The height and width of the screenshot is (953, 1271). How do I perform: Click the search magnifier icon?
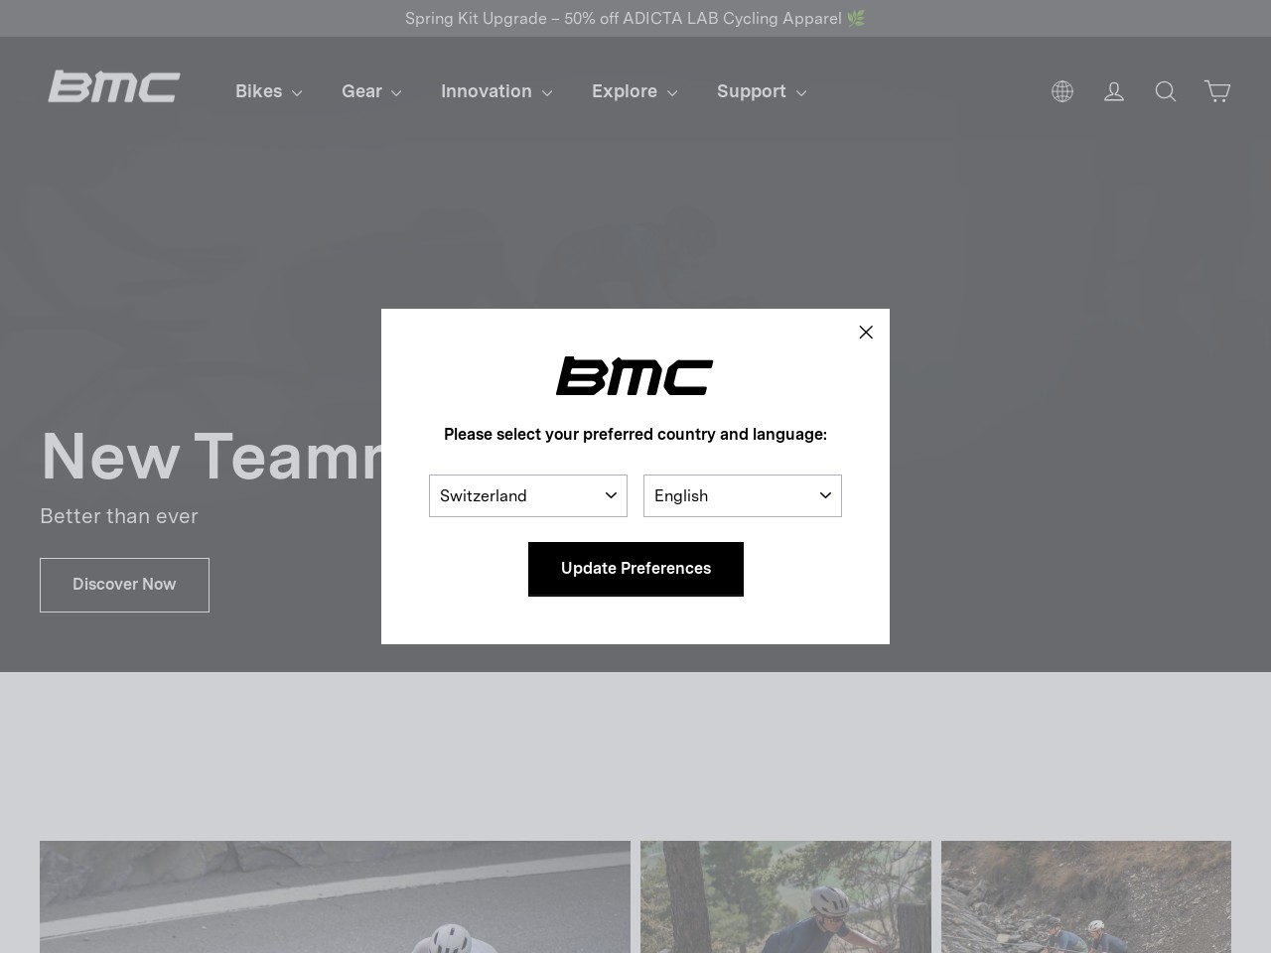point(1166,91)
